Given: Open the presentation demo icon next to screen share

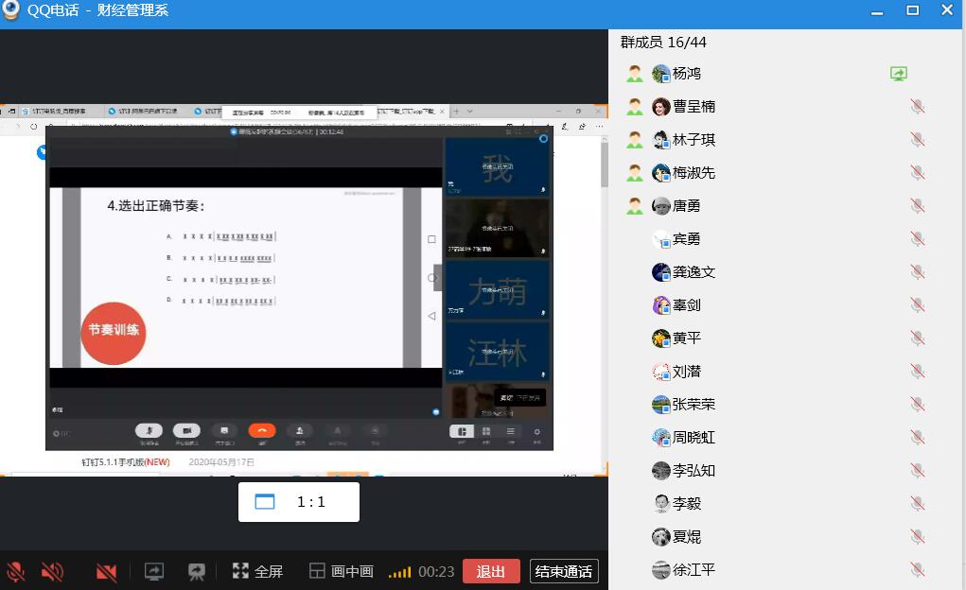Looking at the screenshot, I should pyautogui.click(x=196, y=572).
